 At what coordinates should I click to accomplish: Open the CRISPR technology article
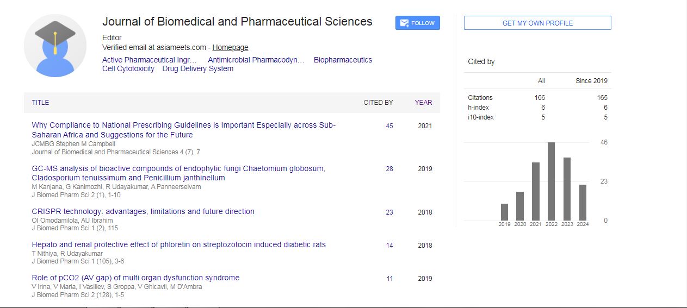pyautogui.click(x=143, y=211)
